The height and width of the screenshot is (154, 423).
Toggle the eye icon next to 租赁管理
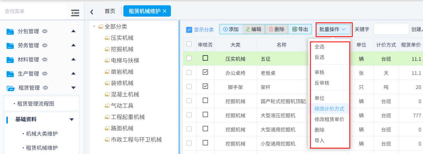click(45, 88)
